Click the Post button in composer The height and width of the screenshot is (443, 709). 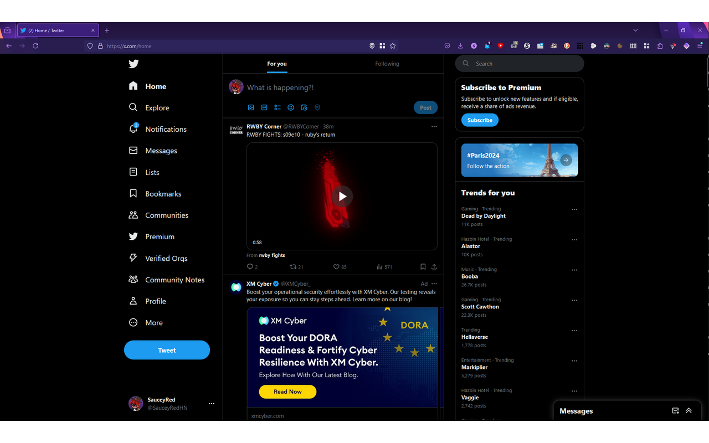[425, 107]
